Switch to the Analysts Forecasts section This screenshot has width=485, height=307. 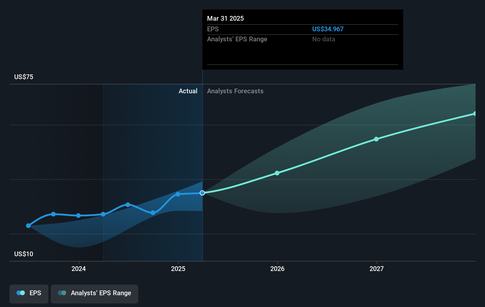point(235,91)
